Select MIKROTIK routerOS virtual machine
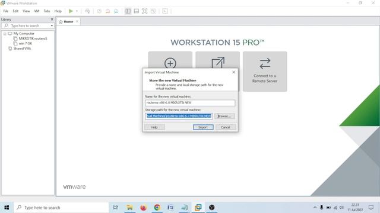Image resolution: width=380 pixels, height=213 pixels. [33, 38]
